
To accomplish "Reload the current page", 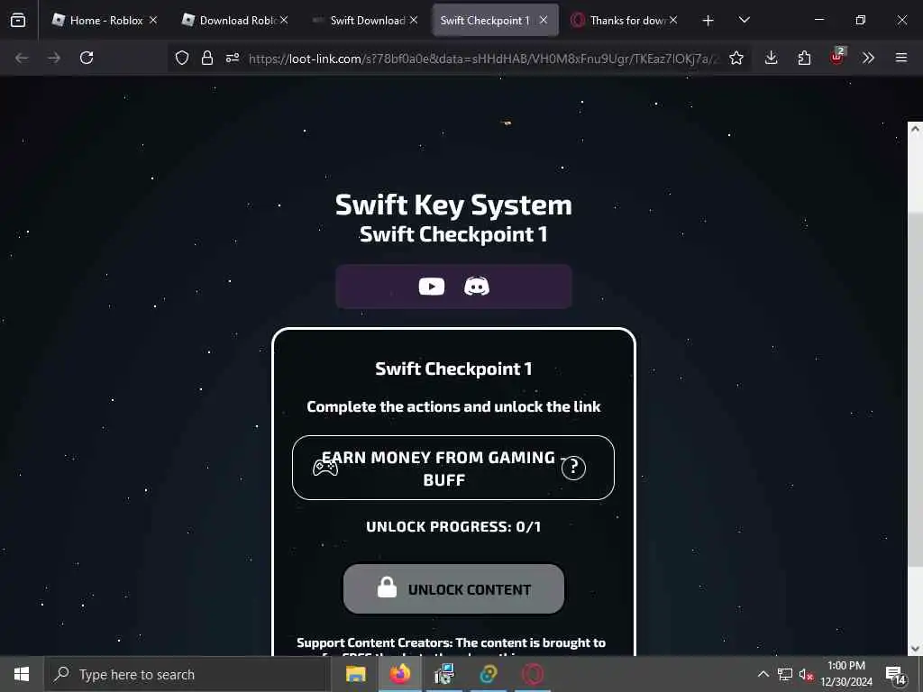I will tap(87, 58).
